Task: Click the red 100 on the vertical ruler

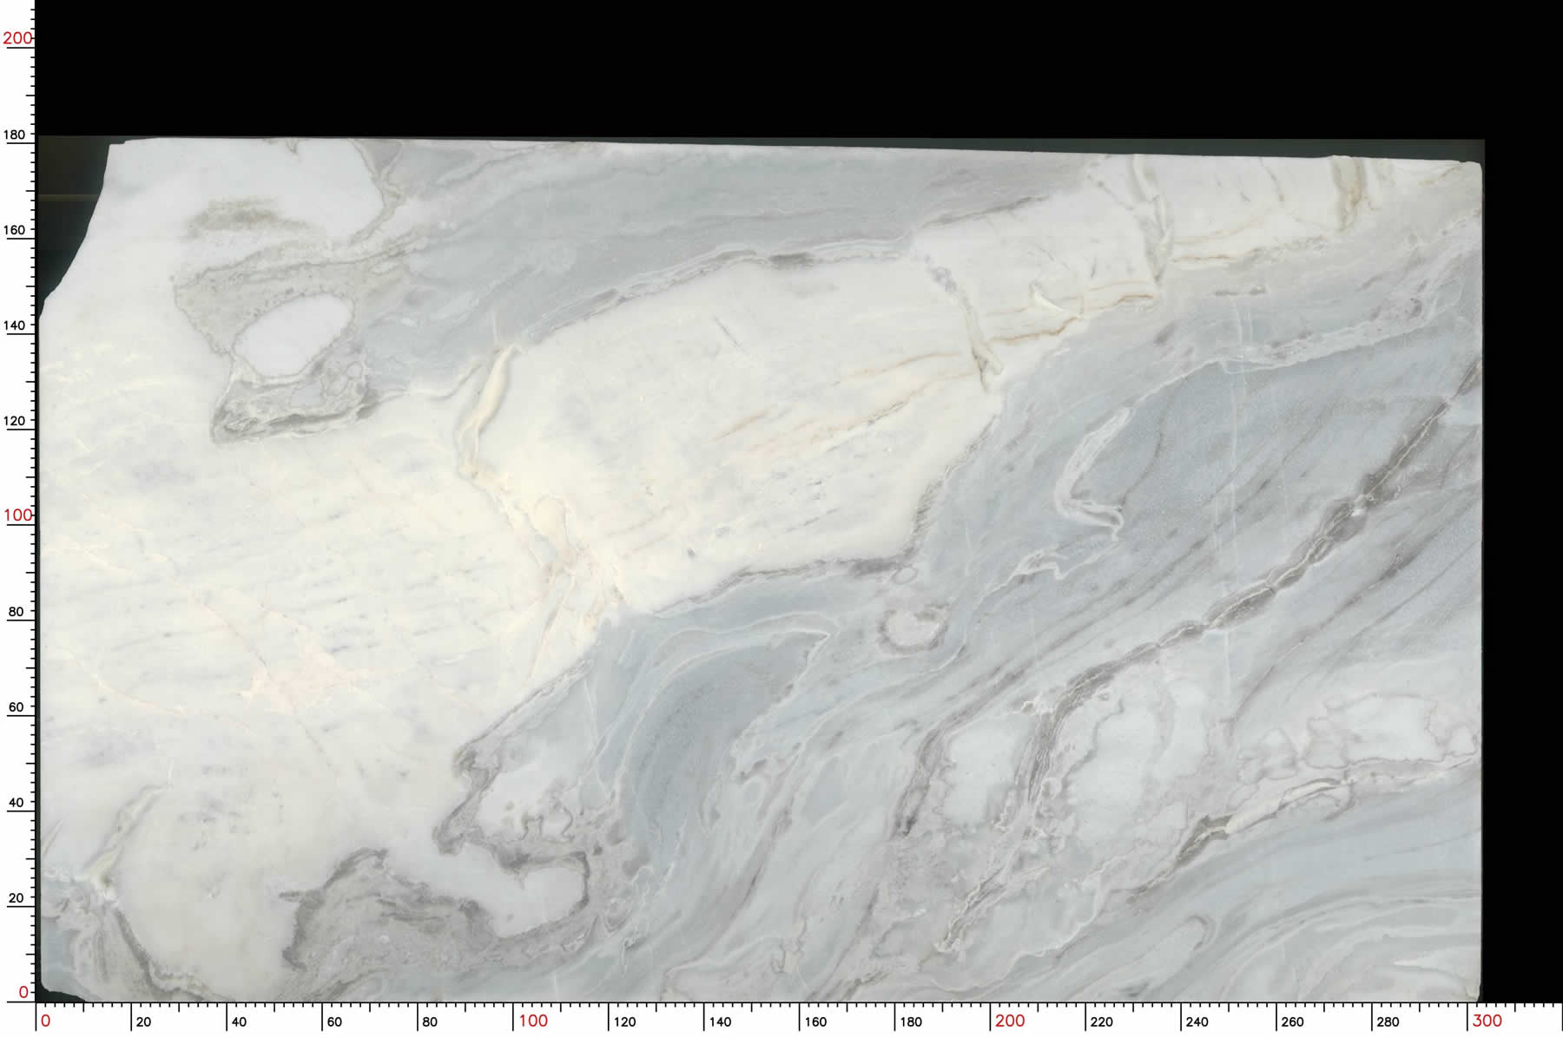Action: coord(17,515)
